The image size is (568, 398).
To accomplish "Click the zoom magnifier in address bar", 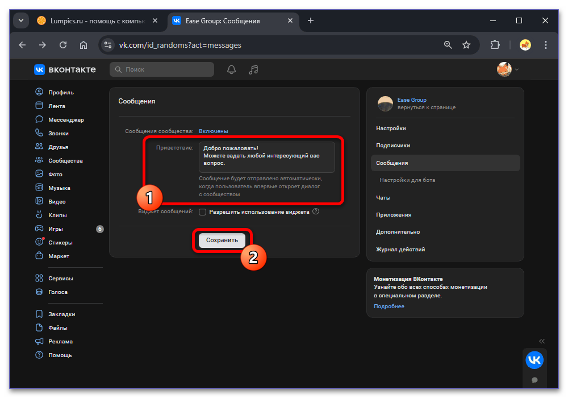I will (448, 45).
